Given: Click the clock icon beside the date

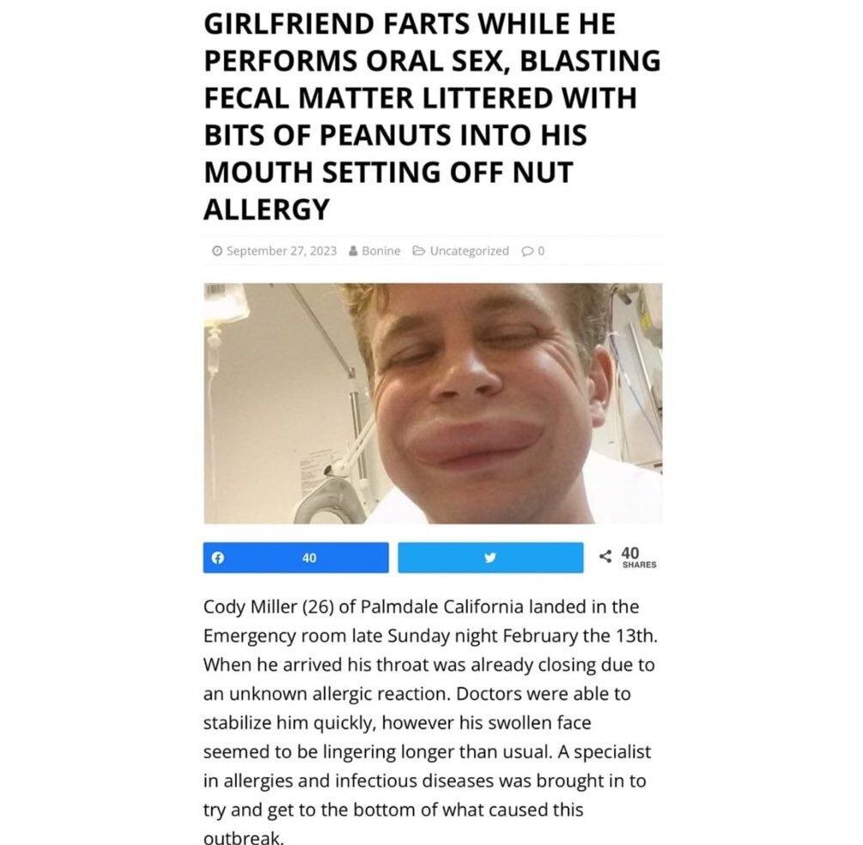Looking at the screenshot, I should (x=217, y=251).
